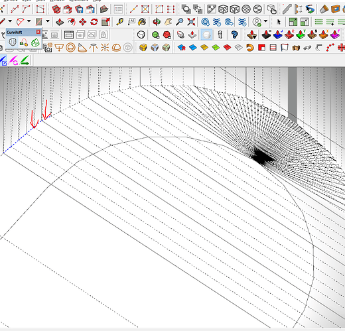Select the black arrow Select tool
Screen dimensions: 345x331
tap(279, 22)
